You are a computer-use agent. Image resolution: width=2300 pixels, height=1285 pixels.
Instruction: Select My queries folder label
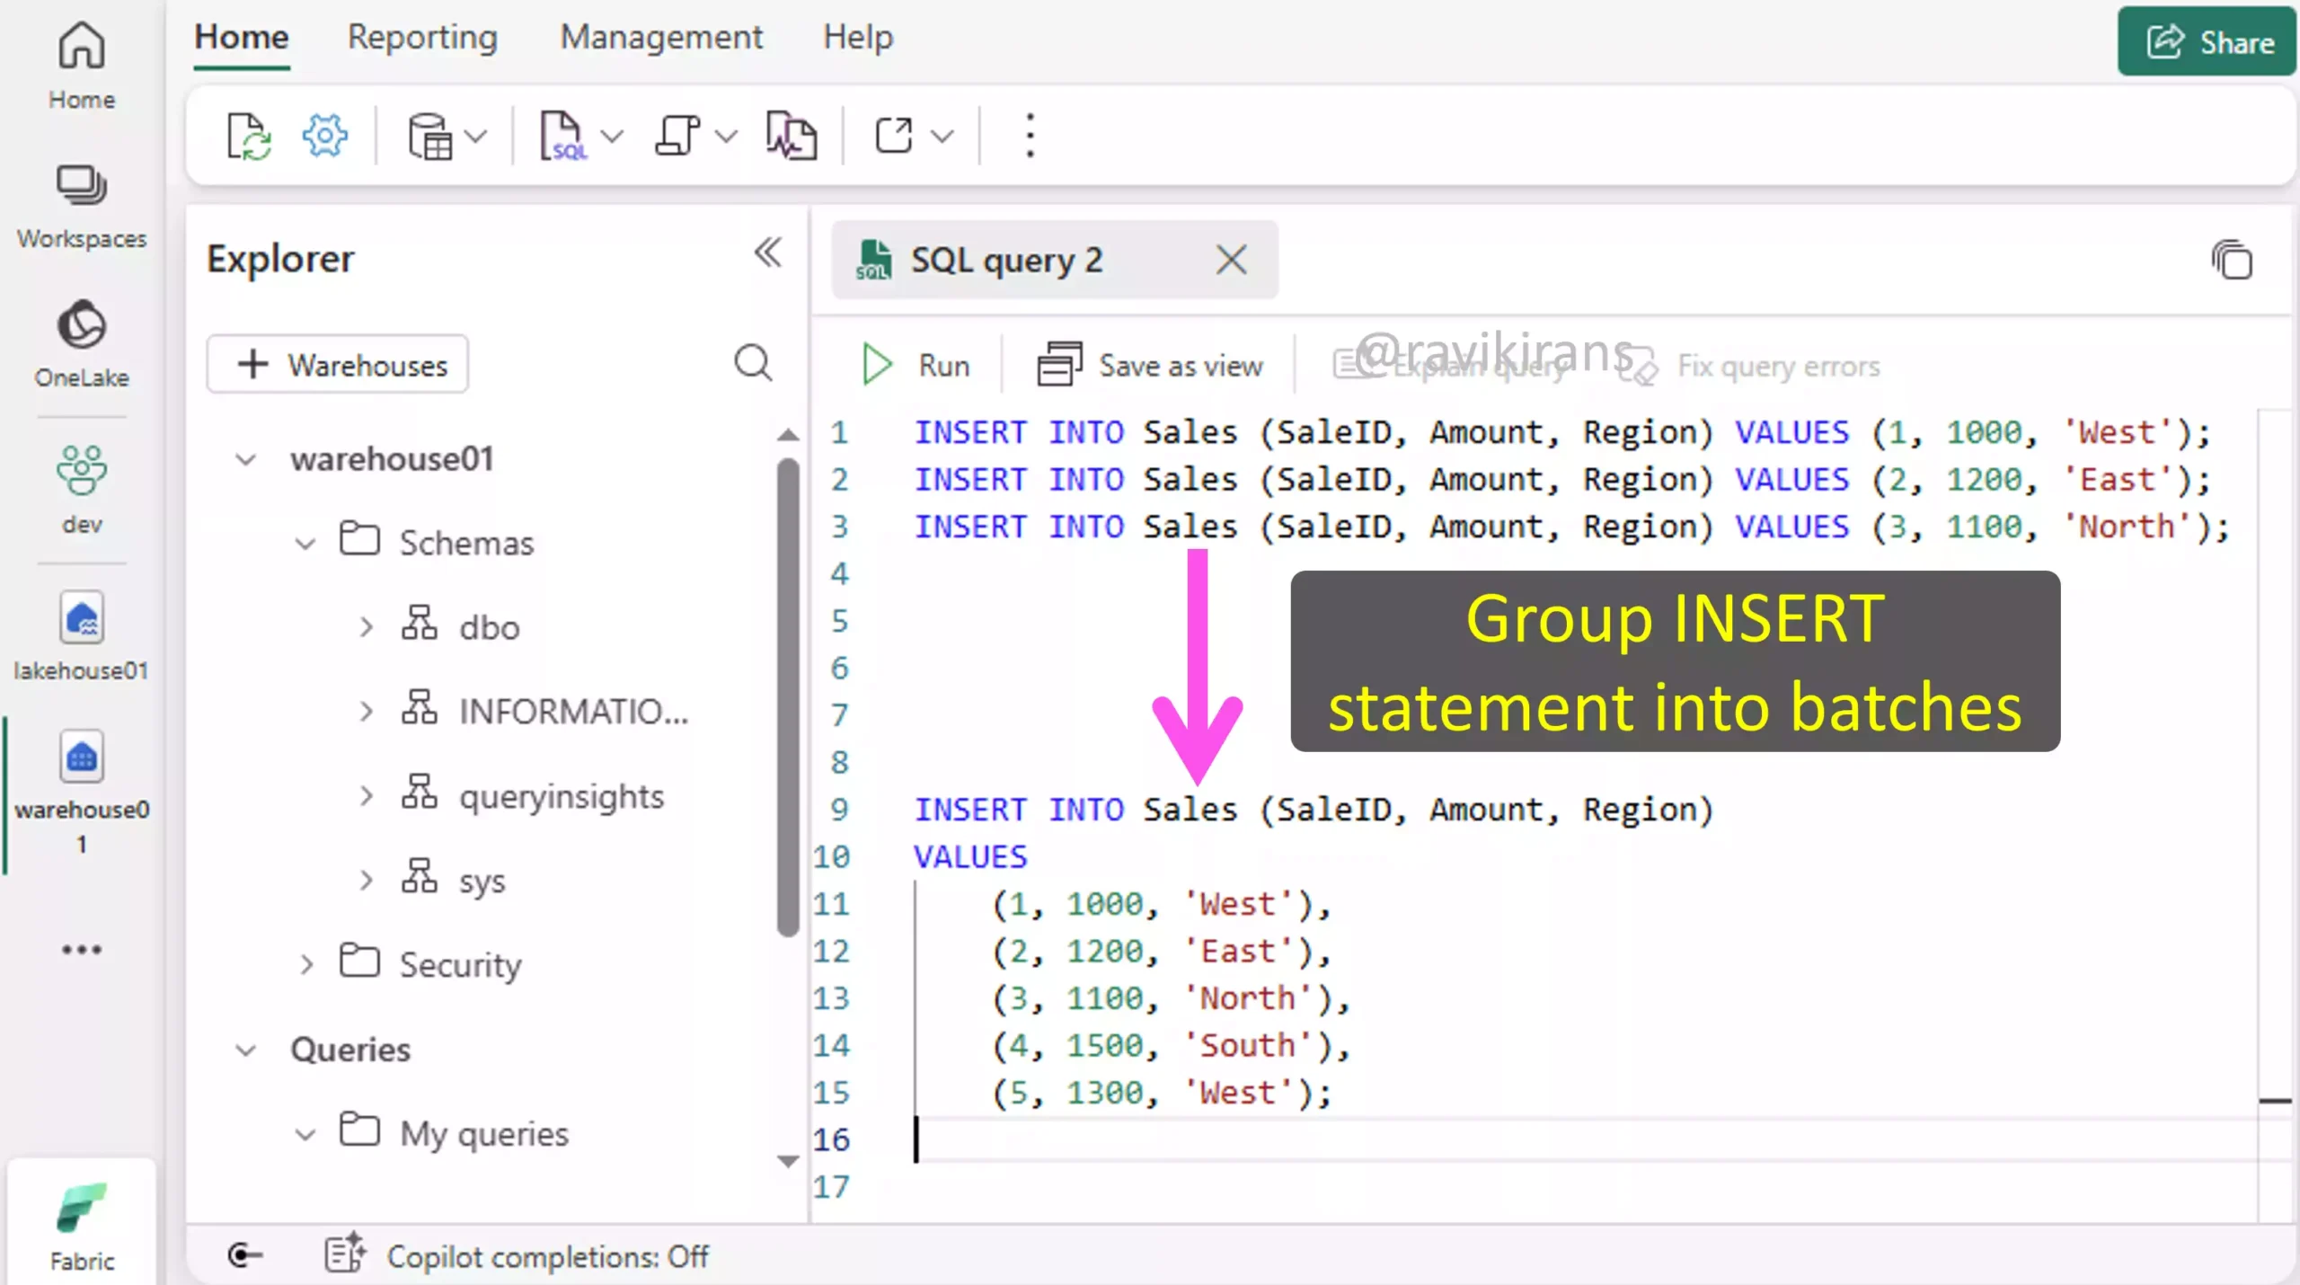[484, 1134]
